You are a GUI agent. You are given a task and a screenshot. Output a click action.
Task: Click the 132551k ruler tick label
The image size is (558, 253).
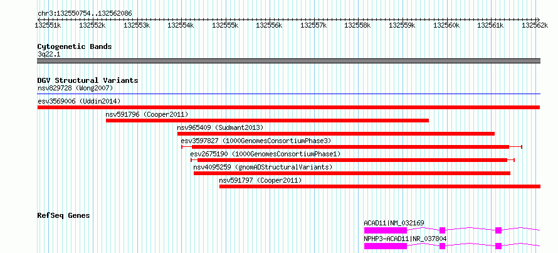pyautogui.click(x=48, y=25)
